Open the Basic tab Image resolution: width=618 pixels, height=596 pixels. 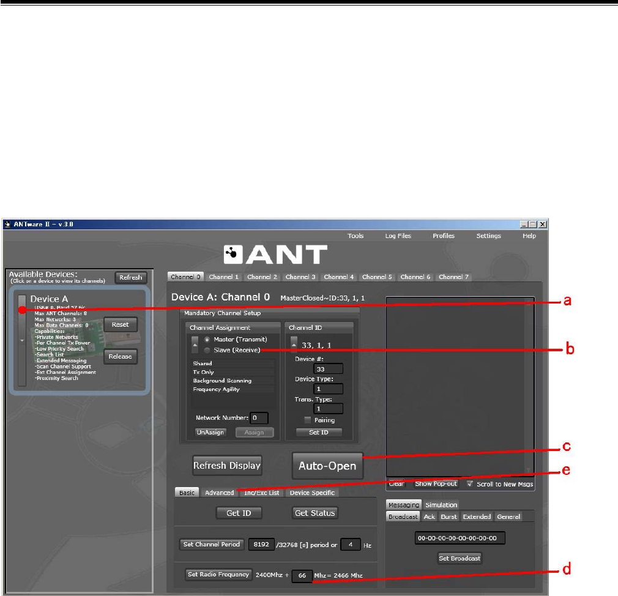tap(187, 493)
